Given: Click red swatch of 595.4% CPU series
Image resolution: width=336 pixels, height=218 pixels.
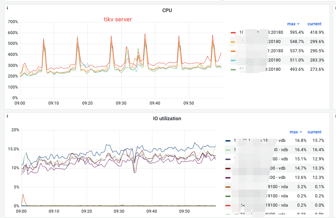Looking at the screenshot, I should [x=233, y=33].
